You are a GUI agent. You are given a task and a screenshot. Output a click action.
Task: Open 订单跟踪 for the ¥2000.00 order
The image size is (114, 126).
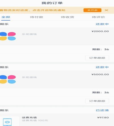[97, 58]
